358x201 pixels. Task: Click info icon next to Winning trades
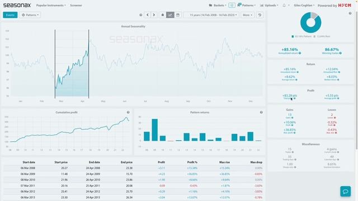coord(341,53)
